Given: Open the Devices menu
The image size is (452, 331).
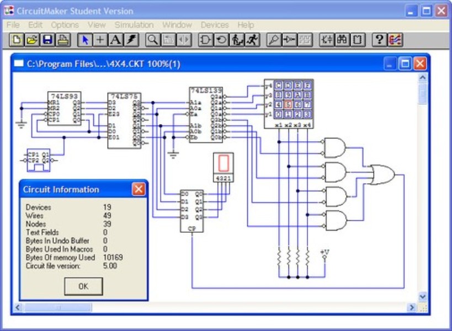Looking at the screenshot, I should [x=215, y=24].
